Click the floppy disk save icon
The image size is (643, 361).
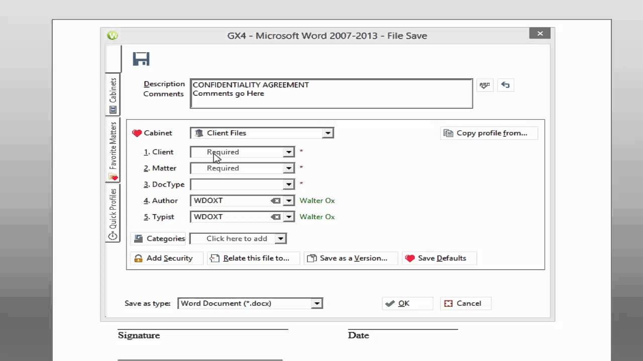point(141,59)
